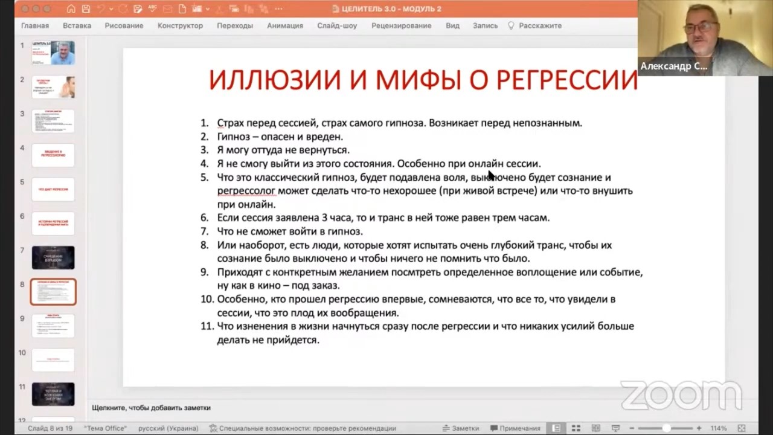Select slide 5 thumbnail

[53, 189]
